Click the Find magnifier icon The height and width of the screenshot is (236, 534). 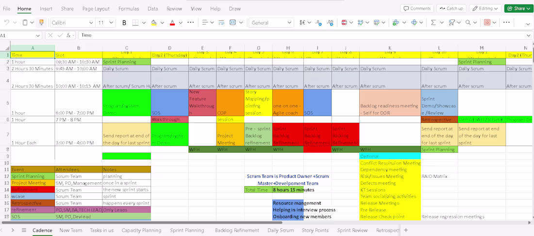click(x=468, y=23)
